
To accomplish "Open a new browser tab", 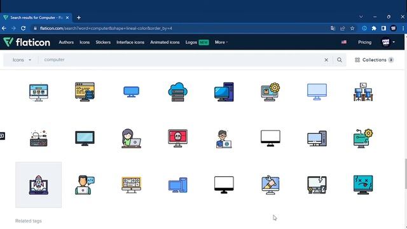I will tap(79, 18).
